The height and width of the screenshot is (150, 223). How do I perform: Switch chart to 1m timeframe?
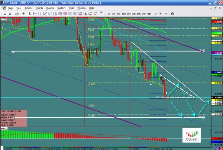(109, 13)
